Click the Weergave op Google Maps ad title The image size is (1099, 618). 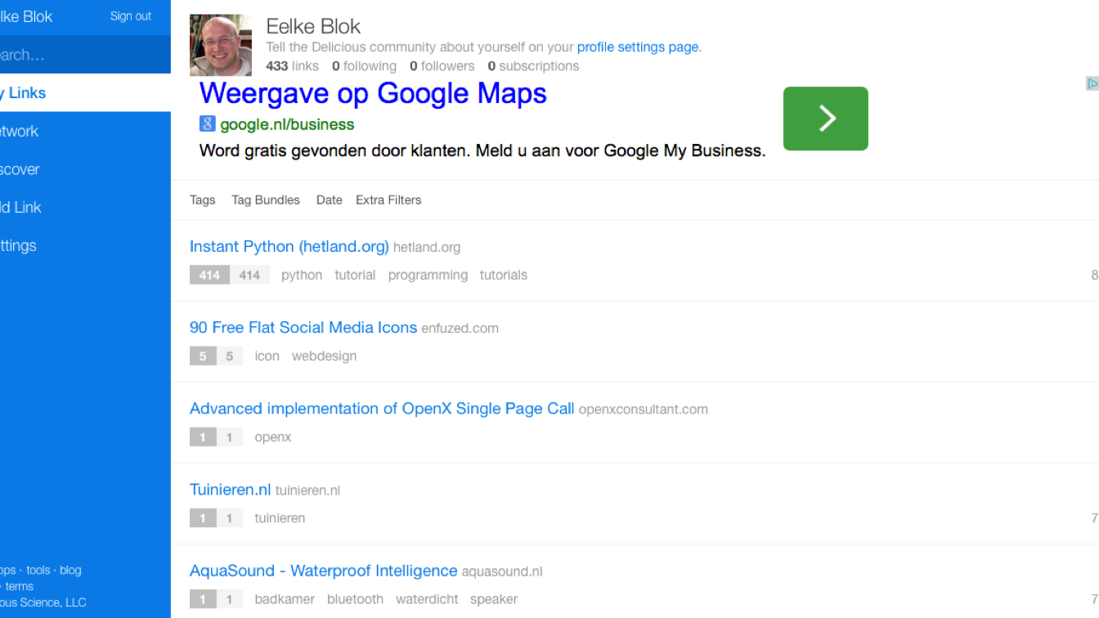(373, 93)
